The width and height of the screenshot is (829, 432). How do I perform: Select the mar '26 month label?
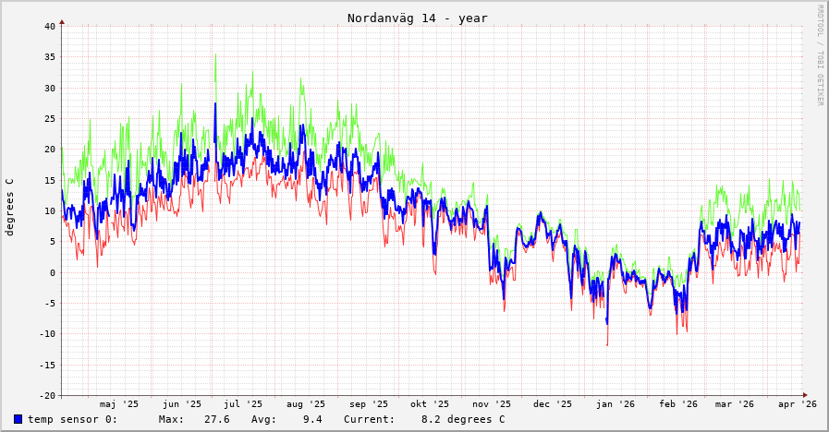click(x=735, y=403)
